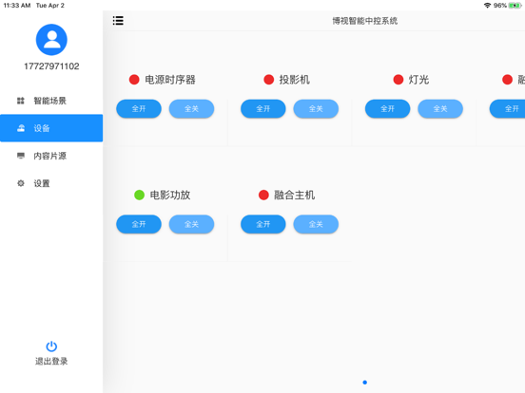
Task: Click red status dot for 灯光
Action: (399, 80)
